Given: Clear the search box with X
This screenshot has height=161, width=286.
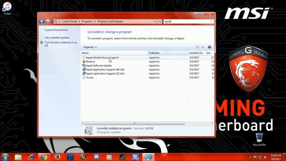Looking at the screenshot, I should click(x=211, y=21).
